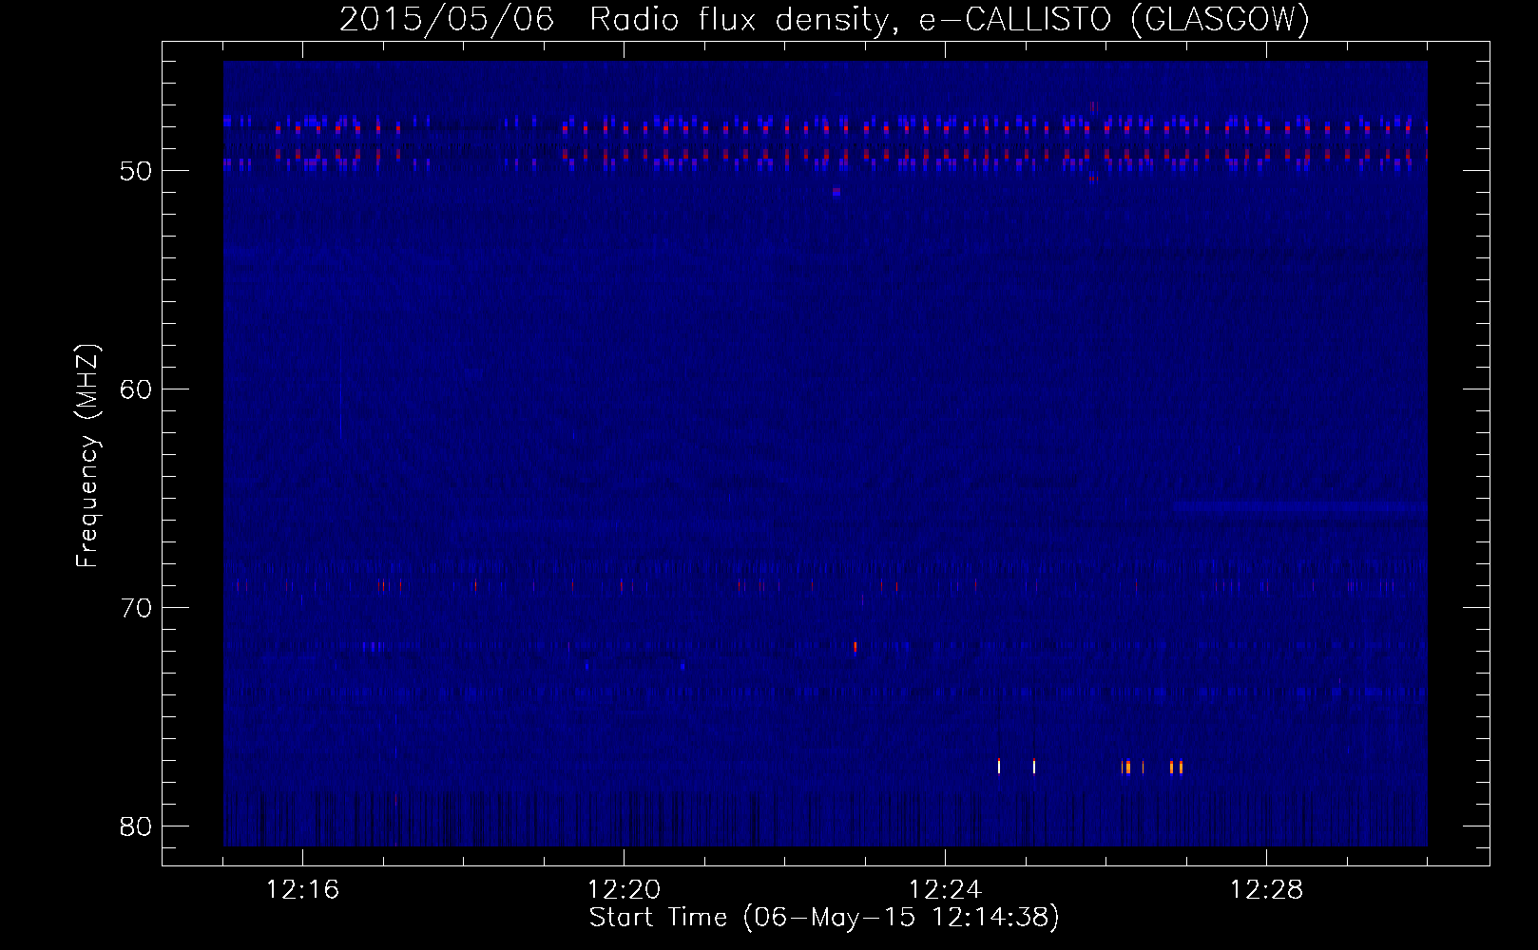Click the 50 frequency tick label
The height and width of the screenshot is (950, 1538).
[x=136, y=171]
